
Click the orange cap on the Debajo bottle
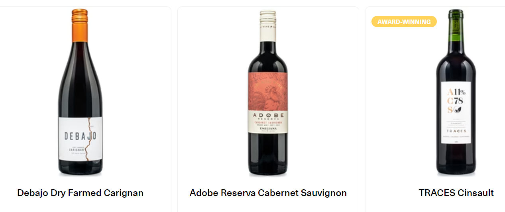coord(80,25)
